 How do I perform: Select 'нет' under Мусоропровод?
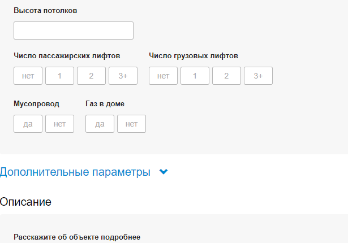point(59,124)
